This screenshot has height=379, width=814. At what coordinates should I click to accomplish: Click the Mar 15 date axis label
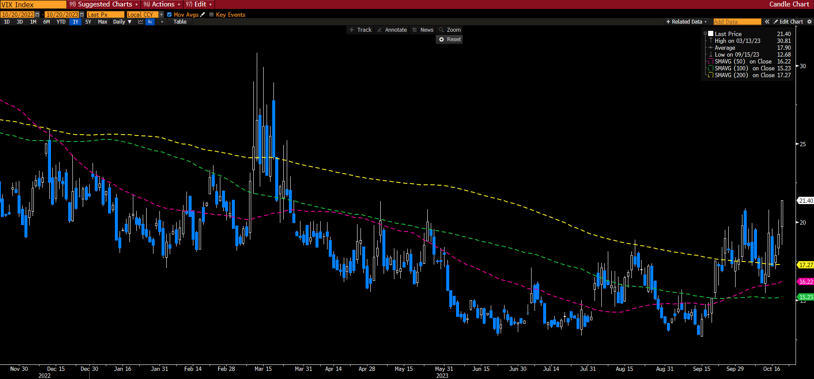click(x=263, y=369)
